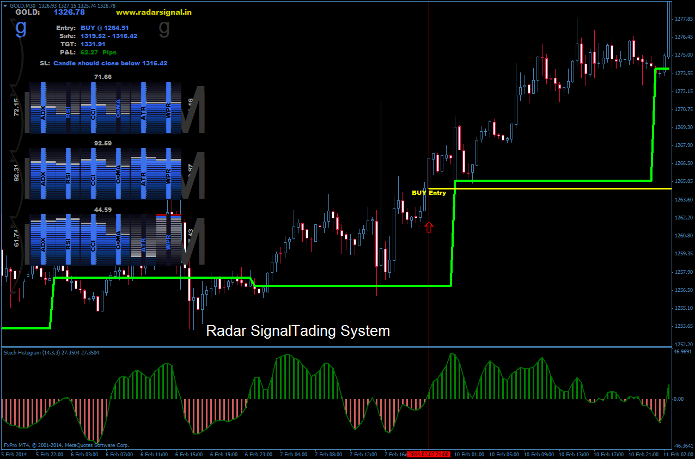Click the 71.66 strength value above top panel
This screenshot has width=695, height=459.
(x=103, y=77)
